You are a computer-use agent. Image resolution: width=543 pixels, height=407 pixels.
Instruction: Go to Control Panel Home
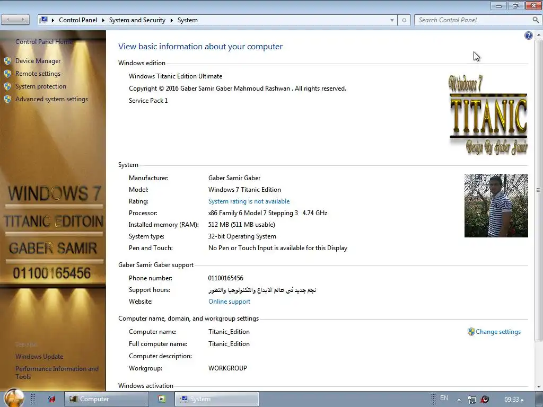pyautogui.click(x=44, y=42)
